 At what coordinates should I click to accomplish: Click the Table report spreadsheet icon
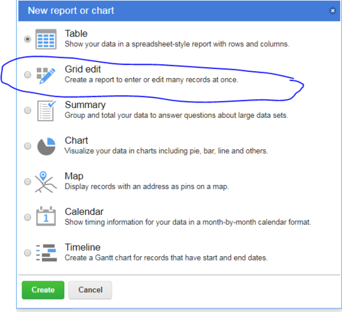click(x=46, y=39)
